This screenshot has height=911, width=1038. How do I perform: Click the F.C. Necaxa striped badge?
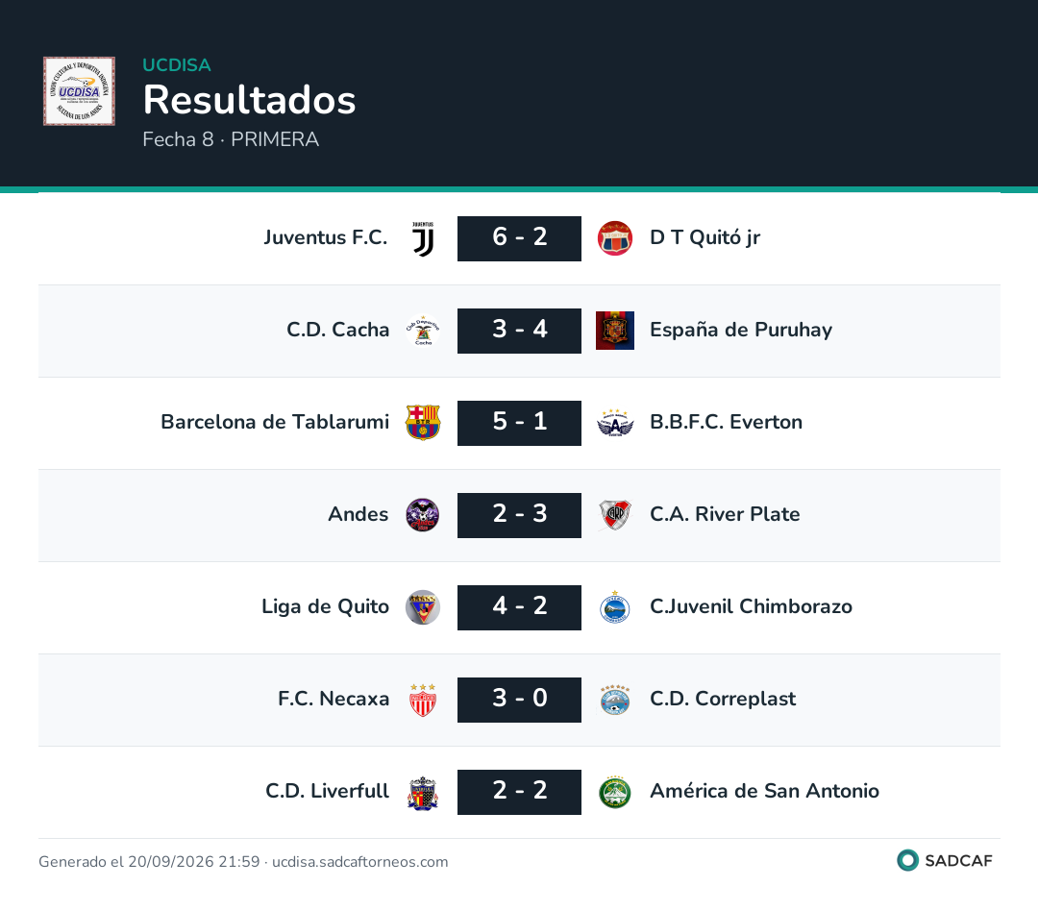tap(423, 700)
